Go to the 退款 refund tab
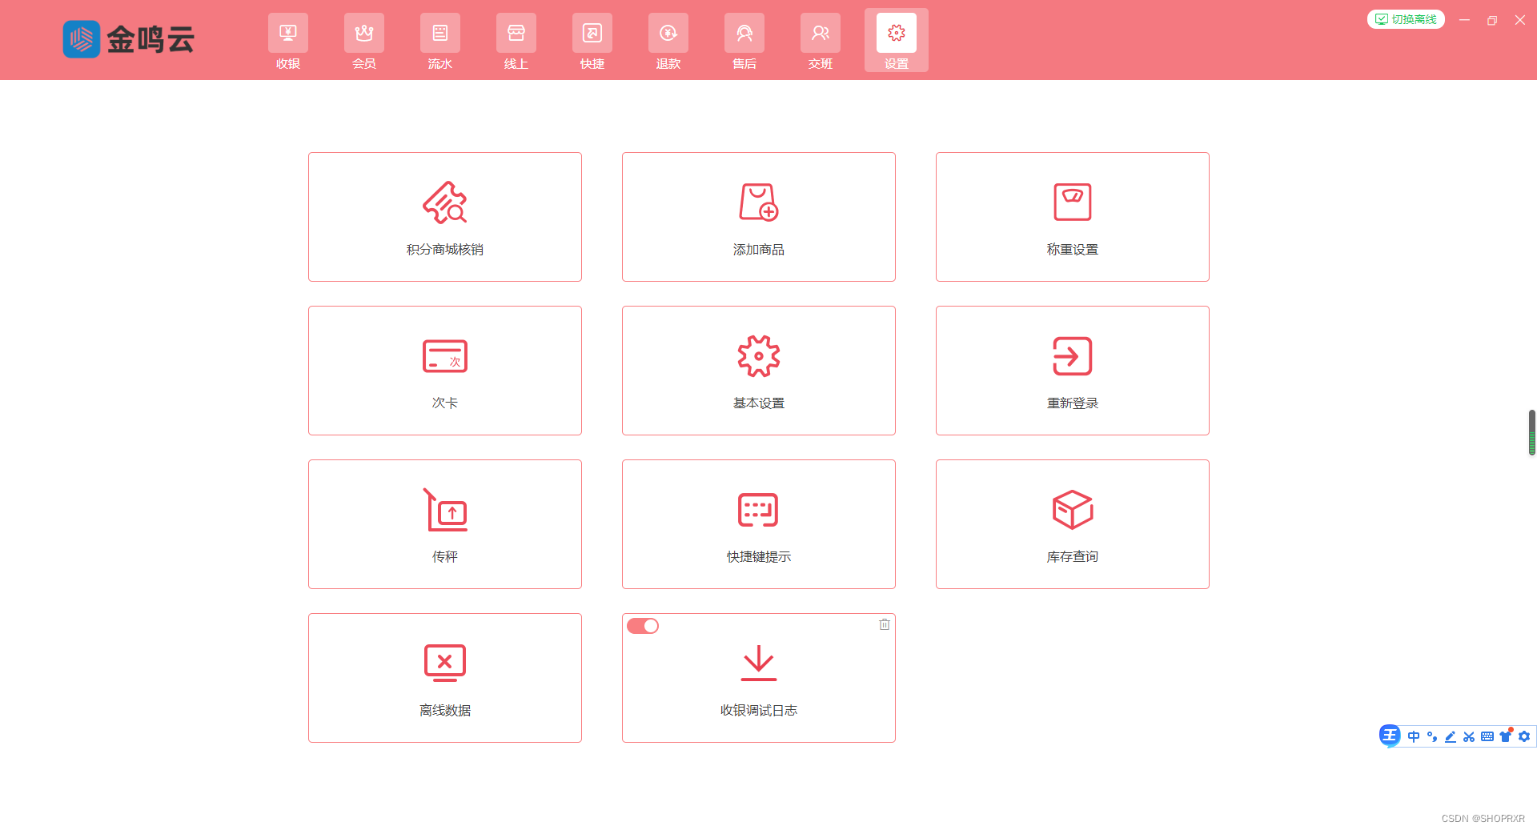 [668, 41]
